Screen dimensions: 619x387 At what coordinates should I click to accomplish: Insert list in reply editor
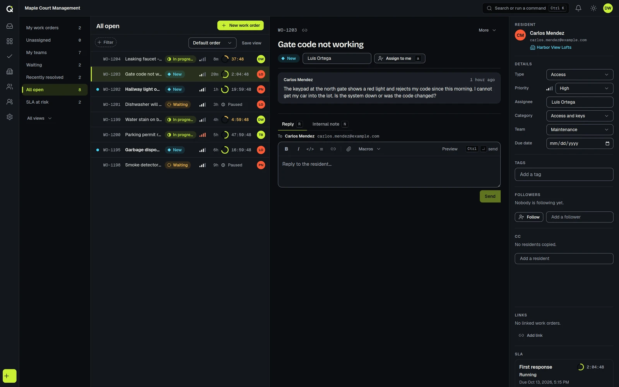pos(321,149)
